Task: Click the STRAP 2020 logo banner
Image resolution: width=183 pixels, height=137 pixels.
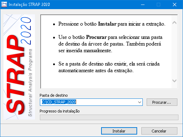Action: coord(19,67)
